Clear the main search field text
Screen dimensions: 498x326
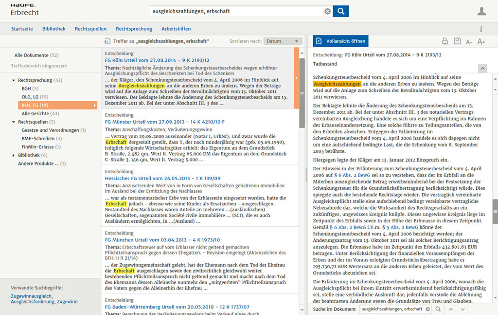pyautogui.click(x=327, y=12)
